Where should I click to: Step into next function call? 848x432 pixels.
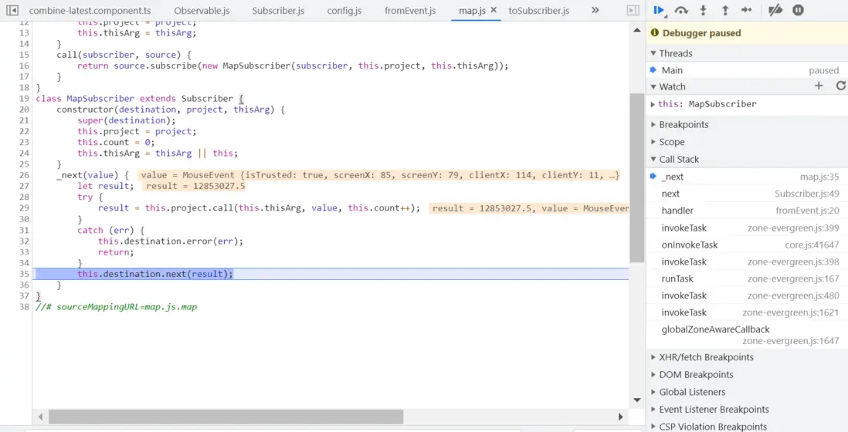tap(703, 10)
